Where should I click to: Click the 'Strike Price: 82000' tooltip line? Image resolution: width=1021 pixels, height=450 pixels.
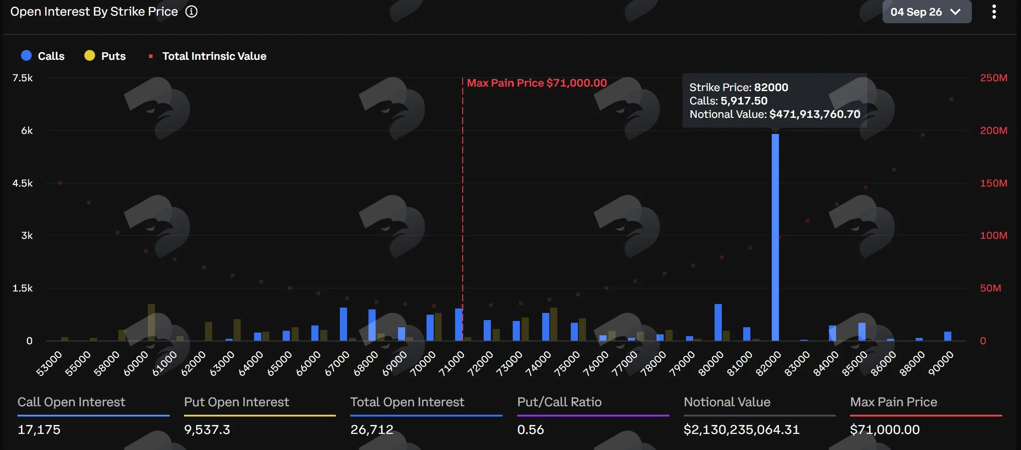[x=739, y=87]
